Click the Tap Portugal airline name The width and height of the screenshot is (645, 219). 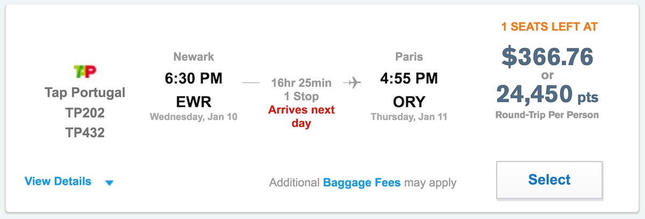pyautogui.click(x=84, y=93)
